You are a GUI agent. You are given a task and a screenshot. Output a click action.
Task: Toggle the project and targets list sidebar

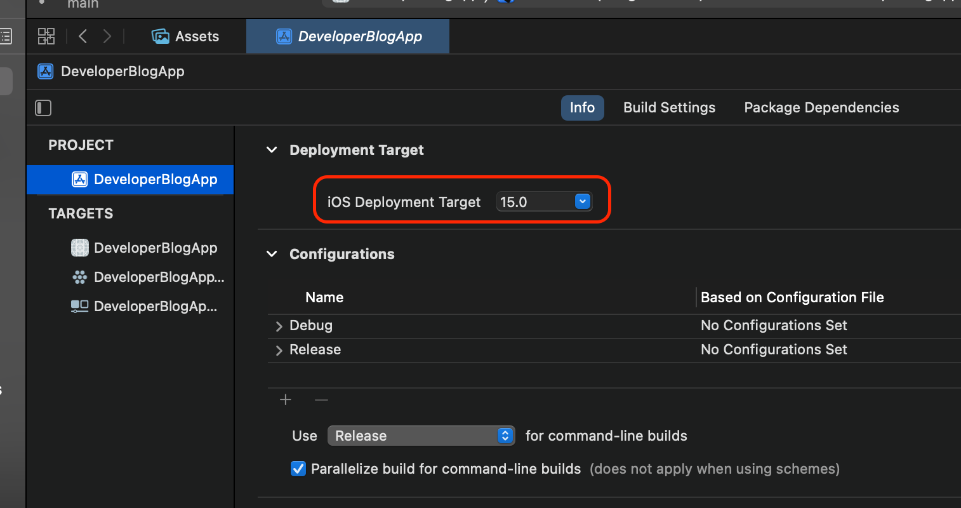pos(43,108)
